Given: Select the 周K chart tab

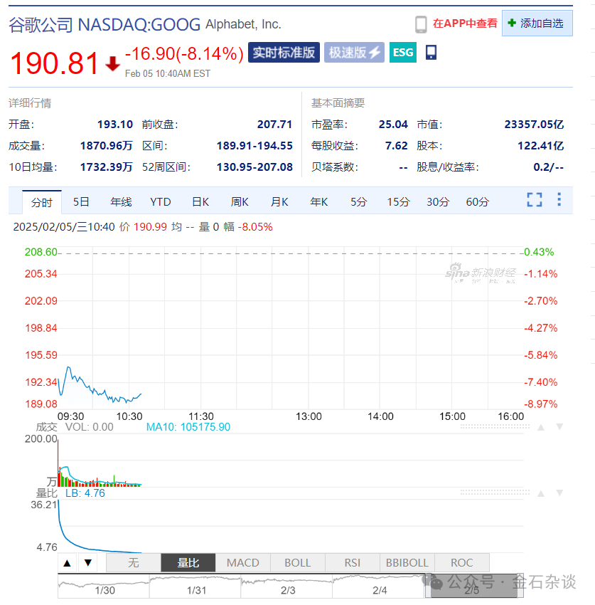Looking at the screenshot, I should [x=240, y=202].
